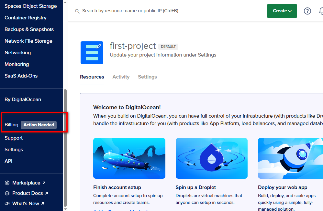
Task: Click the Spin up a Droplet illustration
Action: (211, 158)
